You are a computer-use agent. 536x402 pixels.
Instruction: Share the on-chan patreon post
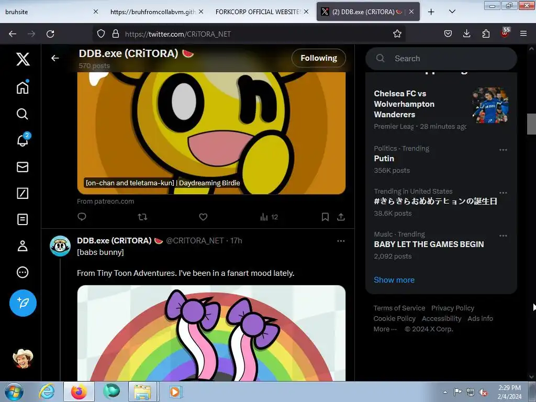coord(341,217)
